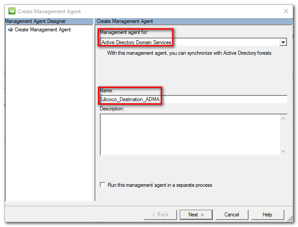
Task: Click text 'With this management agent, you can synchronize'
Action: pyautogui.click(x=160, y=53)
